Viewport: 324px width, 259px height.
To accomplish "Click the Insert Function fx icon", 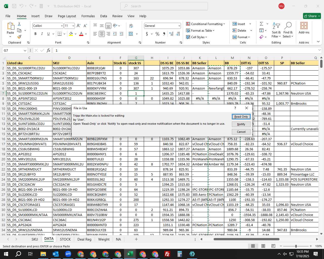I will pos(48,50).
